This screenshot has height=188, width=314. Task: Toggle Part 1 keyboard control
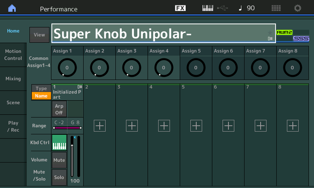[59, 143]
